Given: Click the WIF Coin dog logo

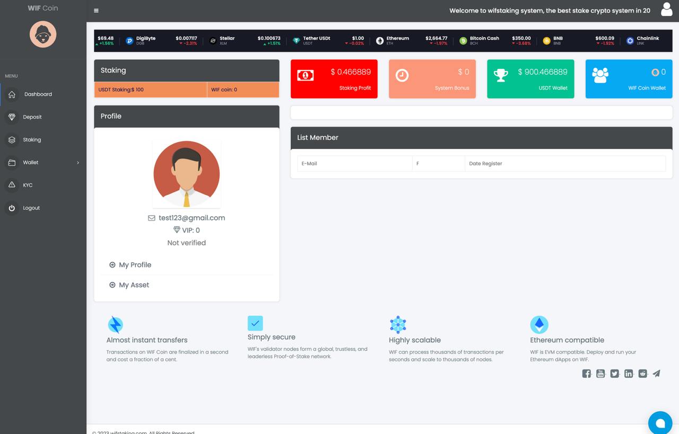Looking at the screenshot, I should point(43,34).
